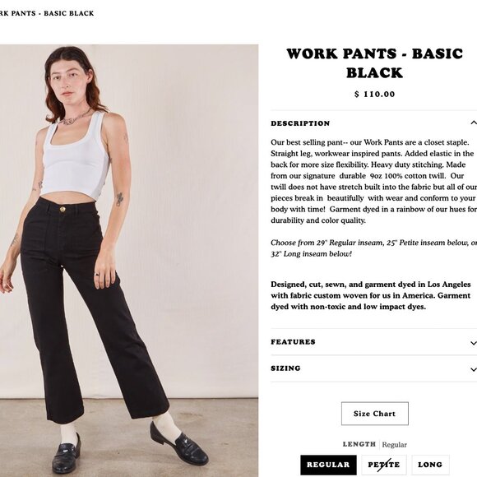Click the $110.00 price
The image size is (477, 477).
374,95
